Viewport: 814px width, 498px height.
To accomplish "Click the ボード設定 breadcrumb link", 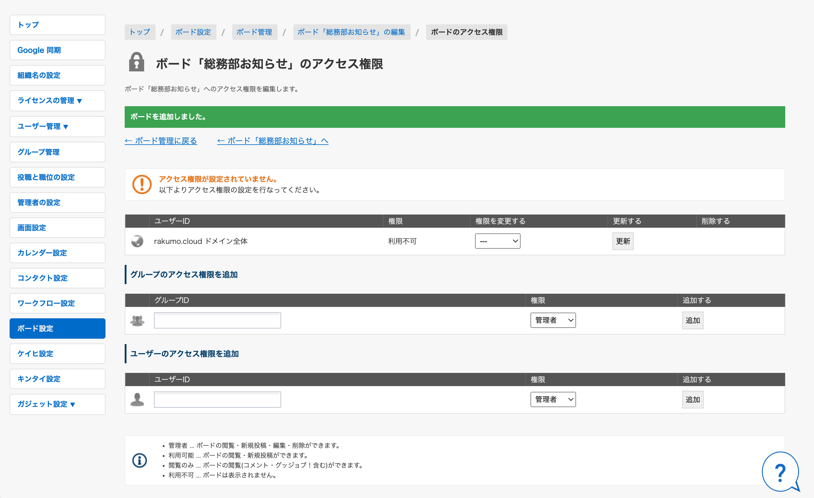I will pos(193,32).
